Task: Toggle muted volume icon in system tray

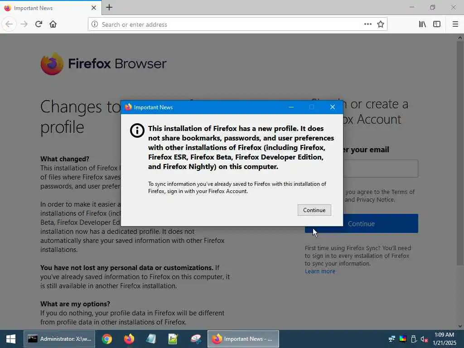Action: [x=424, y=339]
